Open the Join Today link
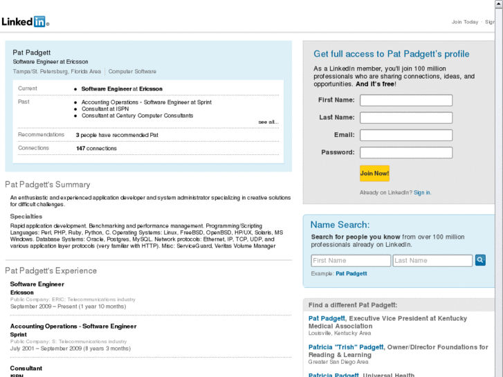Image resolution: width=503 pixels, height=377 pixels. (x=465, y=22)
